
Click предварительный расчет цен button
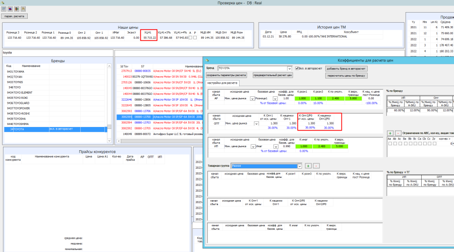click(x=273, y=75)
